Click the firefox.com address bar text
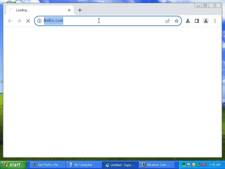 pyautogui.click(x=53, y=21)
